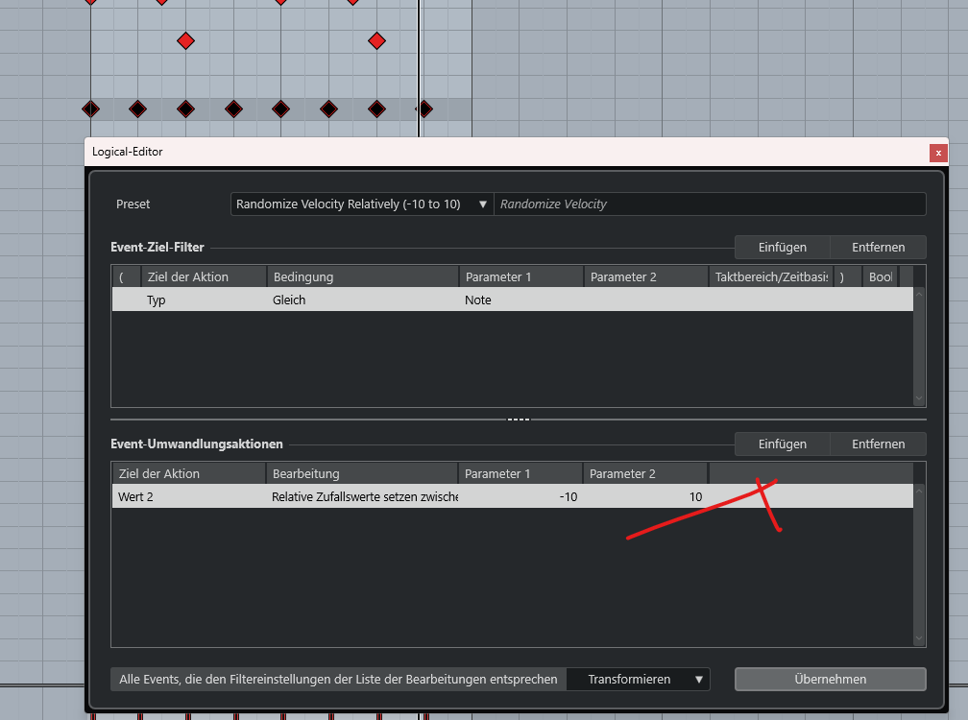The image size is (968, 720).
Task: Click Entfernen in the Event-Ziel-Filter section
Action: pyautogui.click(x=878, y=248)
